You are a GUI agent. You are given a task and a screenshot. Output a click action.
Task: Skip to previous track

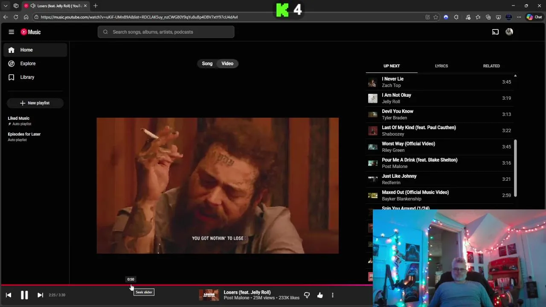tap(9, 295)
